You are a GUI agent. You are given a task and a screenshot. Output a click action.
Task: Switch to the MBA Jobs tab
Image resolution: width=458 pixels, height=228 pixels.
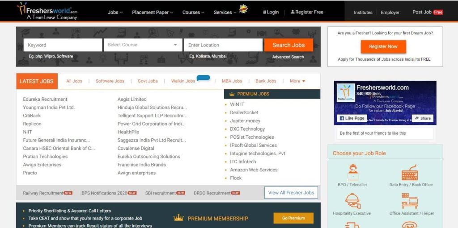[232, 81]
